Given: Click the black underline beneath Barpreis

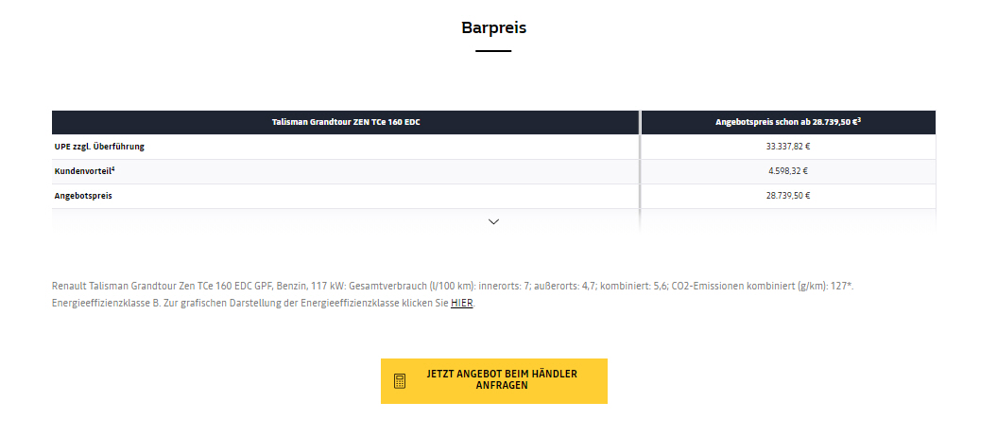Looking at the screenshot, I should [493, 51].
